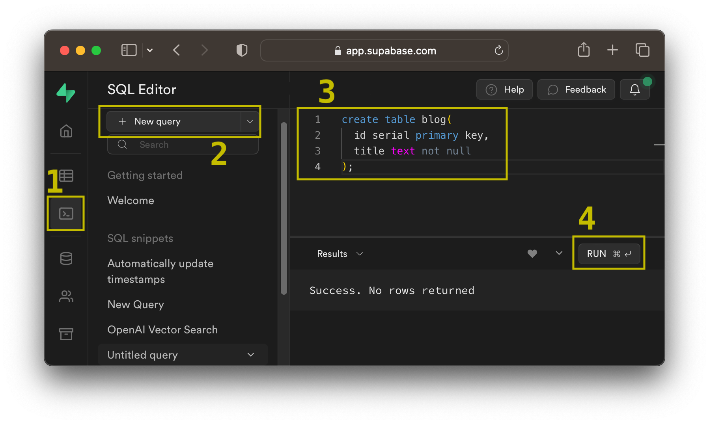The width and height of the screenshot is (709, 424).
Task: Expand the New query dropdown chevron
Action: (x=250, y=121)
